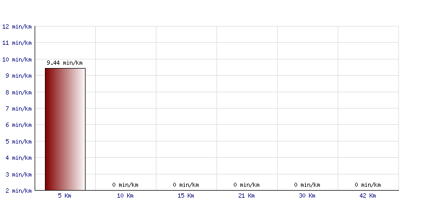Click the 0 min/km label above 21 Km

point(246,185)
